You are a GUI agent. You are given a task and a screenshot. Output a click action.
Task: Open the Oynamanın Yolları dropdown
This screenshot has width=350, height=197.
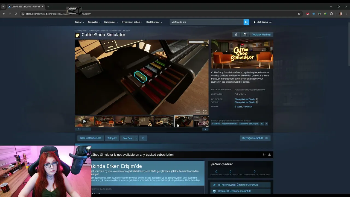click(132, 22)
